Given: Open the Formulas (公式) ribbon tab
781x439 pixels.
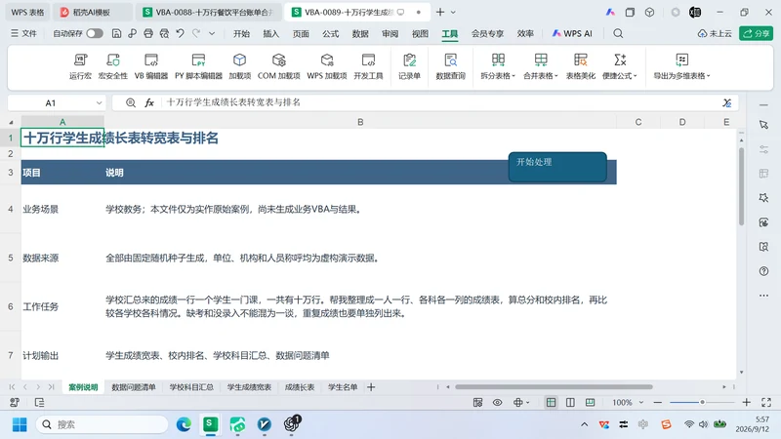Looking at the screenshot, I should [330, 33].
